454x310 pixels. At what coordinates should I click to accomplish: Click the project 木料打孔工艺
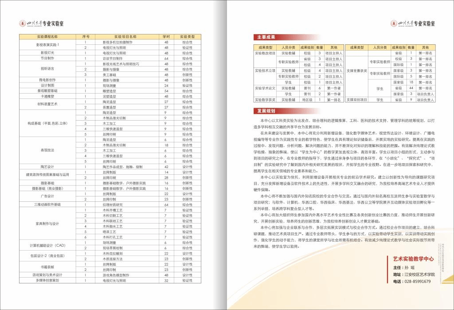point(113,237)
